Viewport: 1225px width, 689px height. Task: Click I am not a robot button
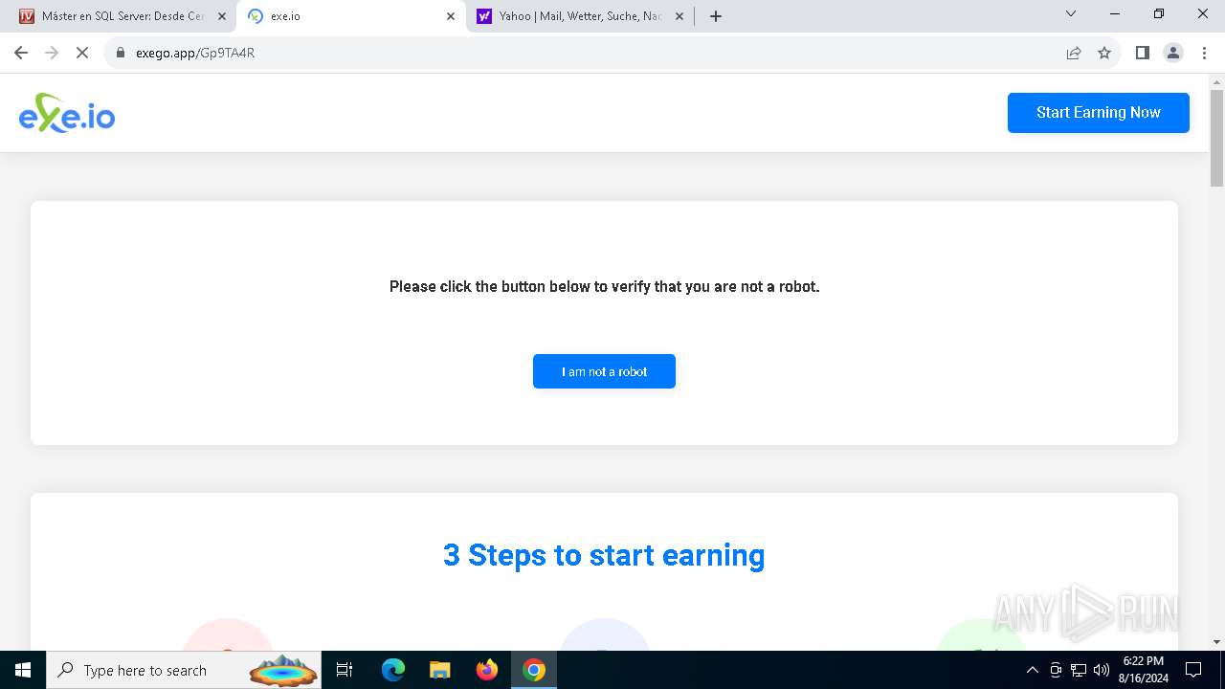click(604, 371)
